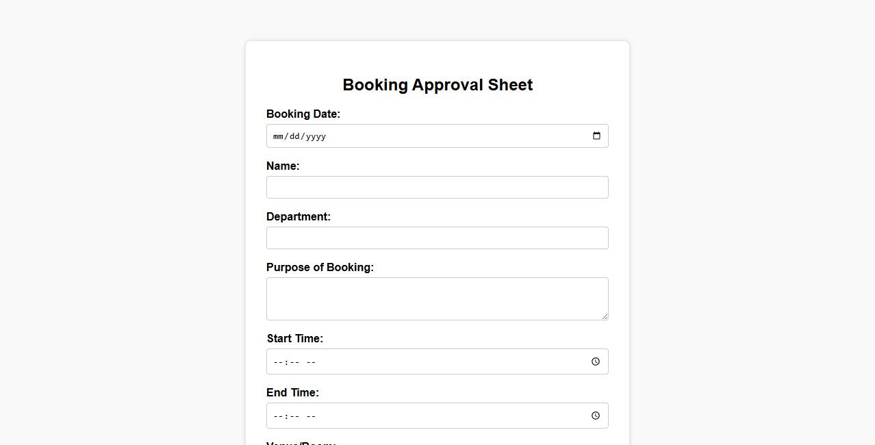875x445 pixels.
Task: Select the minutes segment of End Time
Action: click(294, 416)
